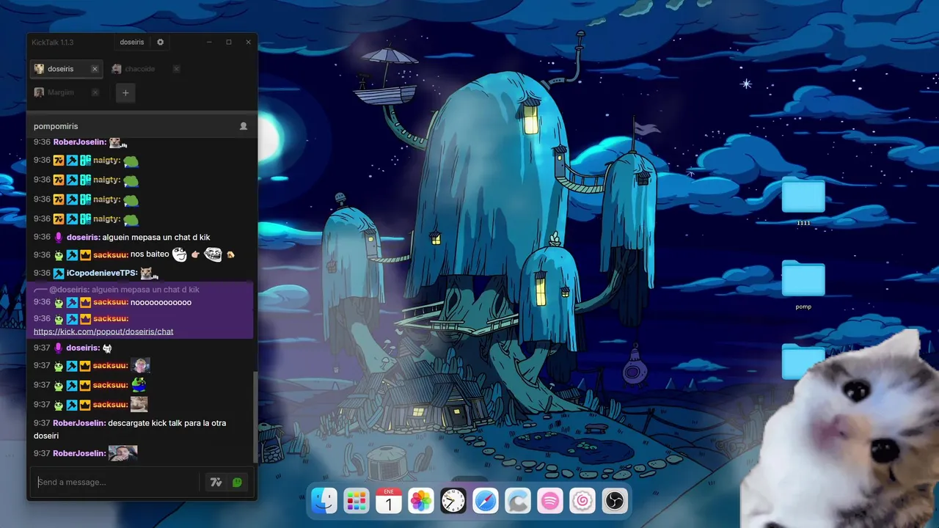The image size is (939, 528).
Task: Click the doseiris account button in title bar
Action: point(132,42)
